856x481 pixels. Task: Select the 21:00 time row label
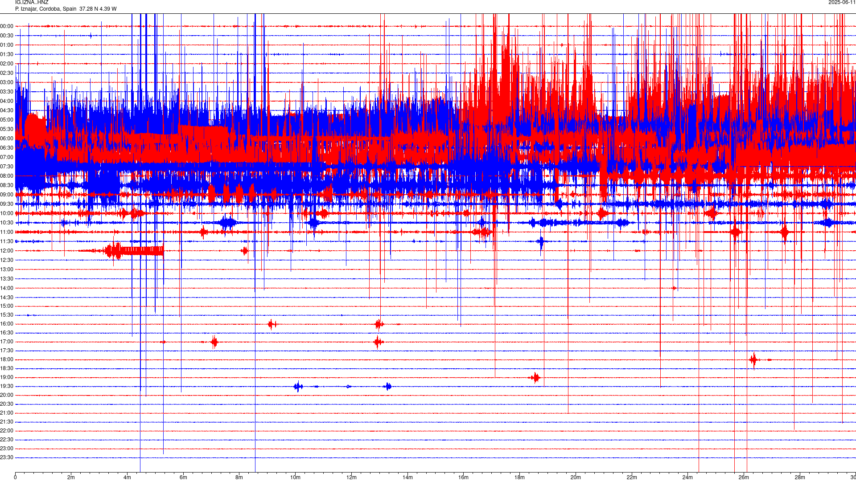(x=7, y=413)
